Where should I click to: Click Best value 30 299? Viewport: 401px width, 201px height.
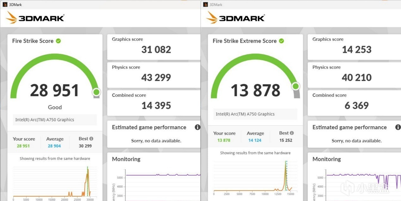pyautogui.click(x=85, y=146)
